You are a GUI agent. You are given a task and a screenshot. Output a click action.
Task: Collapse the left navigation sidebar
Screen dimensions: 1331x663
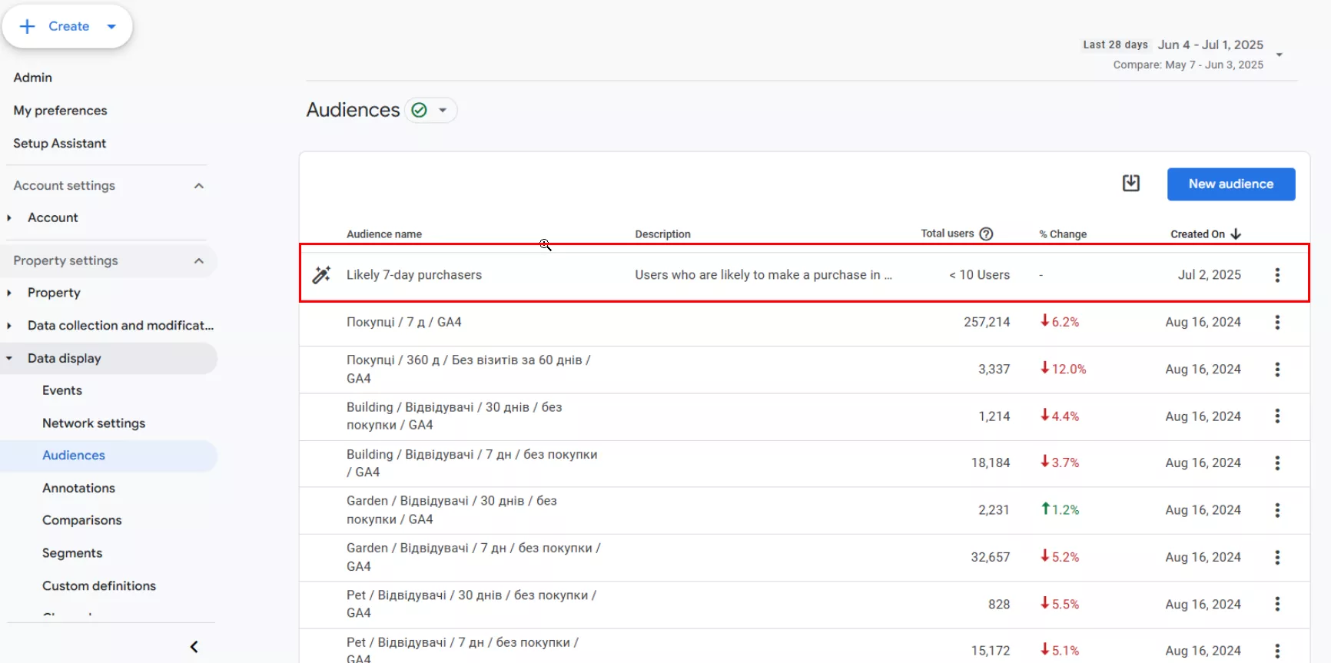click(194, 647)
